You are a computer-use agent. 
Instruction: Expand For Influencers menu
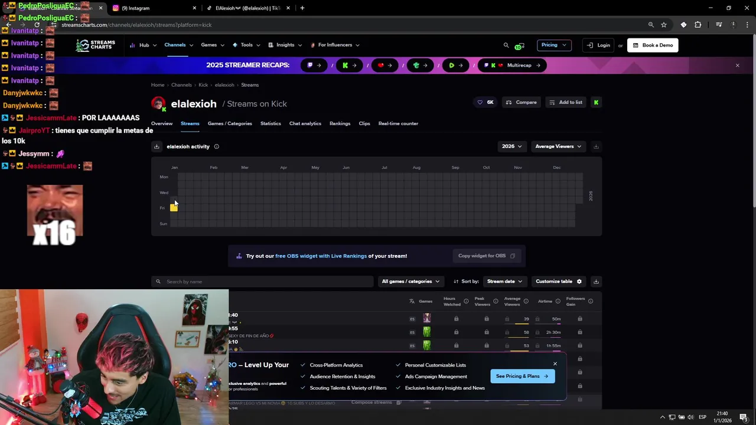point(335,45)
